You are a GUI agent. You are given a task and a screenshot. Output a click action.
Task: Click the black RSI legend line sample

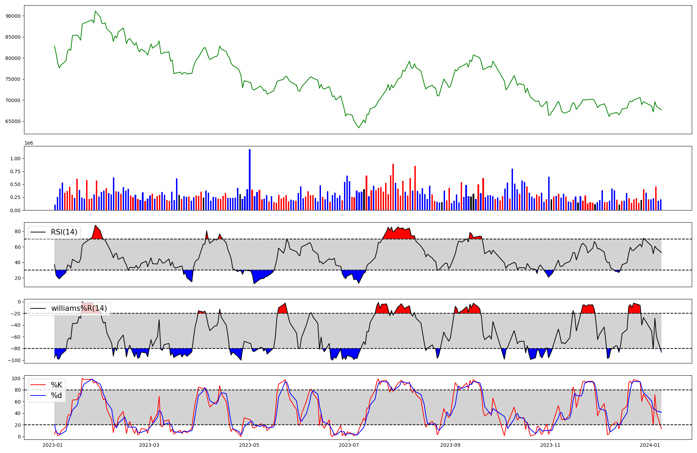pyautogui.click(x=38, y=232)
